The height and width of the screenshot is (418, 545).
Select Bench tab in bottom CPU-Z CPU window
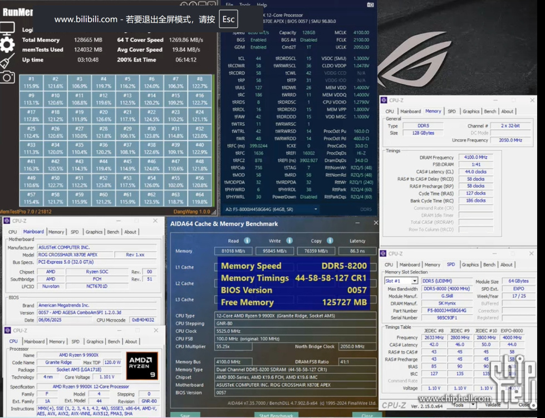(x=114, y=342)
